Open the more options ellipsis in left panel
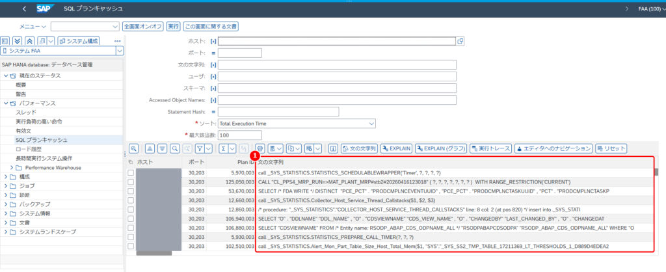This screenshot has height=272, width=666. point(118,41)
